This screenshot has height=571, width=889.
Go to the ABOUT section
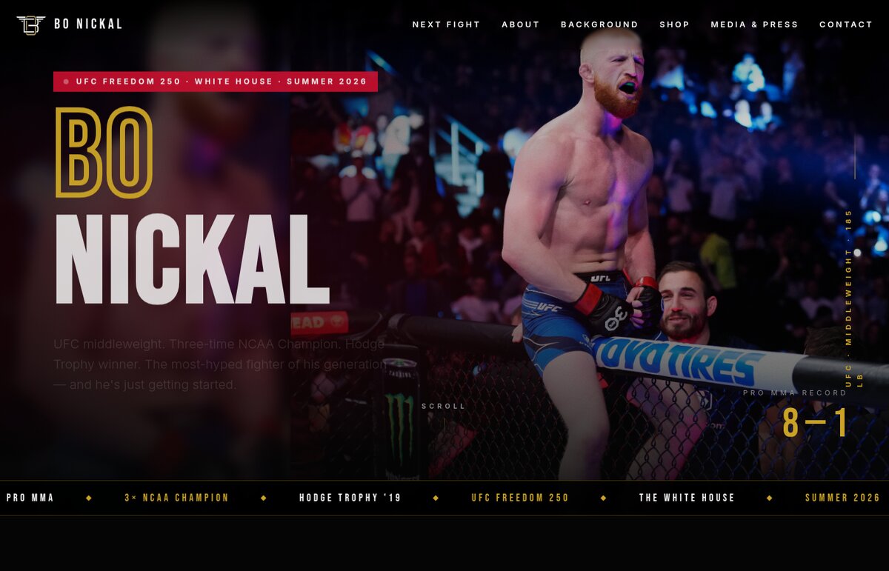click(521, 24)
